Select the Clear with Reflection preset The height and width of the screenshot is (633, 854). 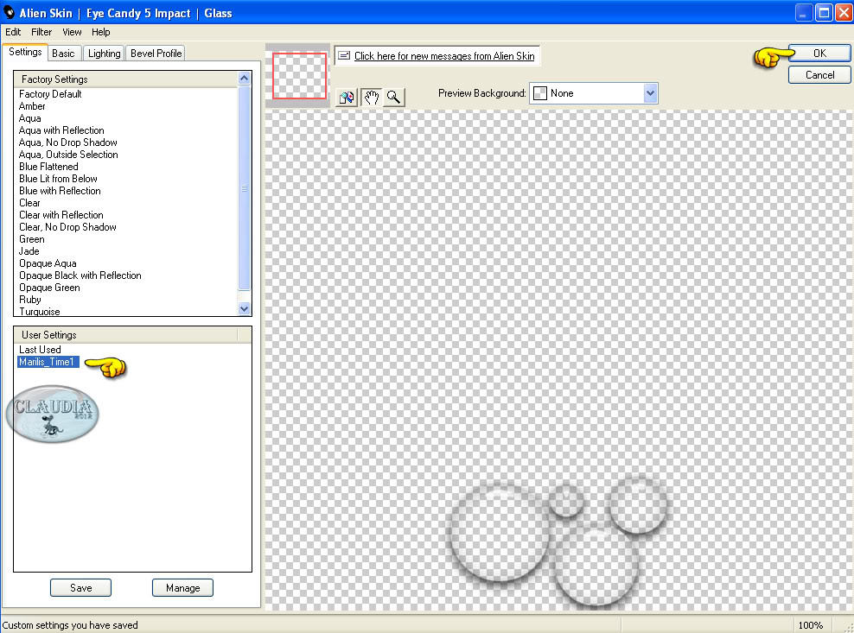click(x=61, y=215)
